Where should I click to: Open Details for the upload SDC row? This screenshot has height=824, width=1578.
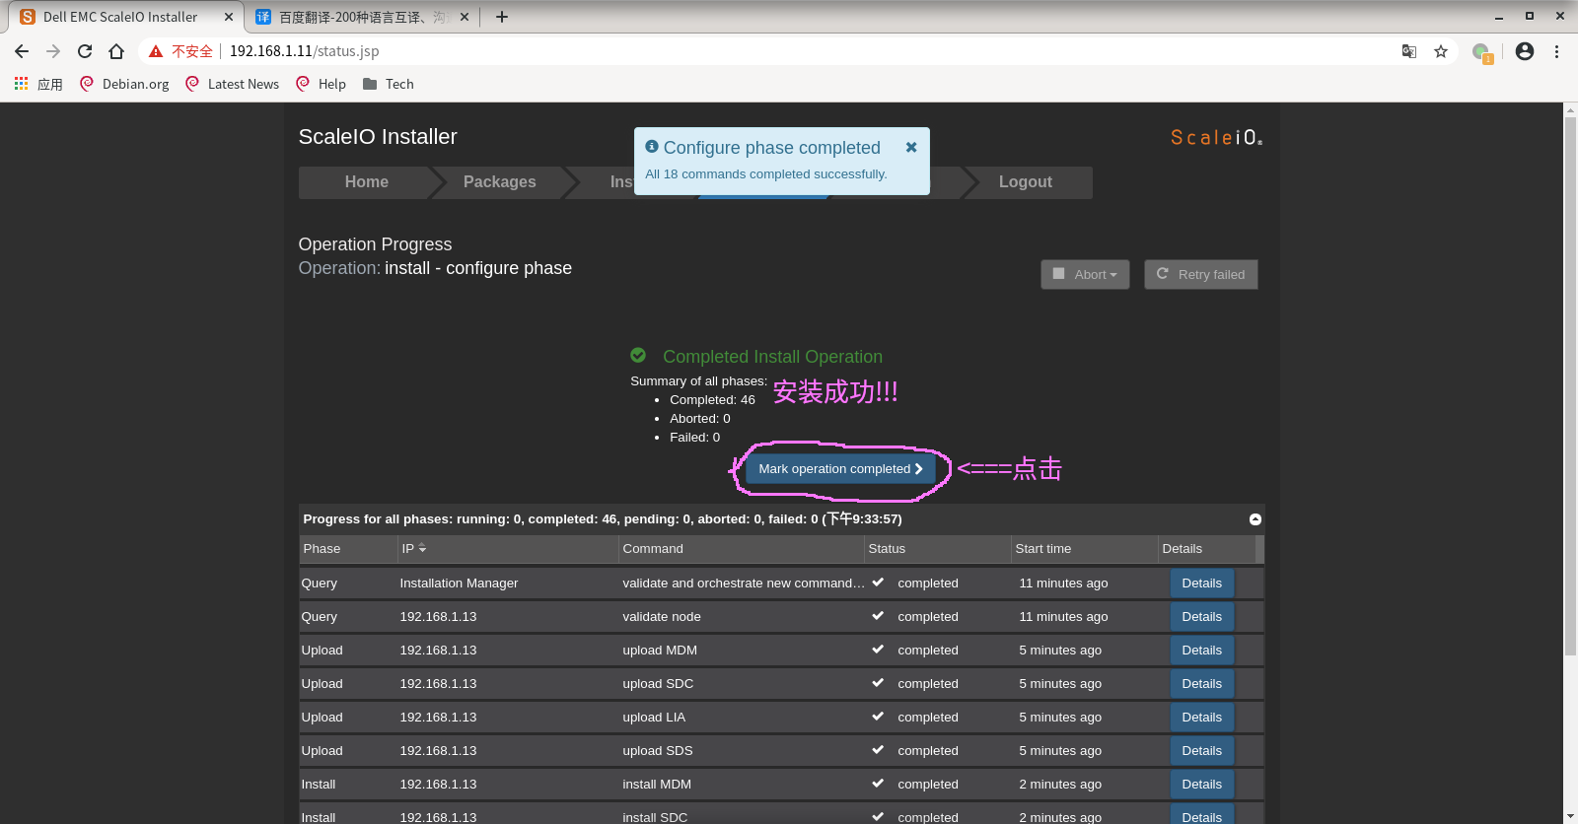point(1201,684)
